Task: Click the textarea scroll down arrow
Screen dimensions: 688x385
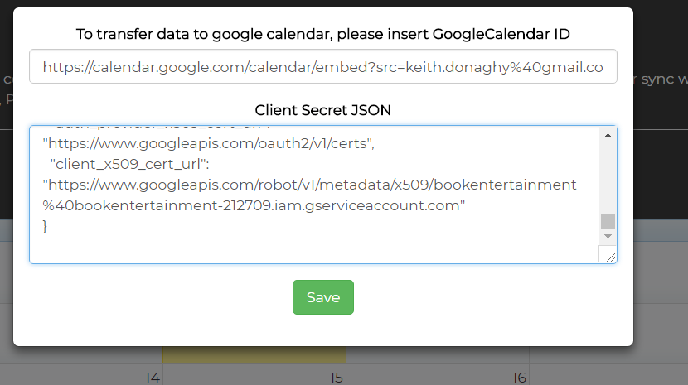Action: point(608,236)
